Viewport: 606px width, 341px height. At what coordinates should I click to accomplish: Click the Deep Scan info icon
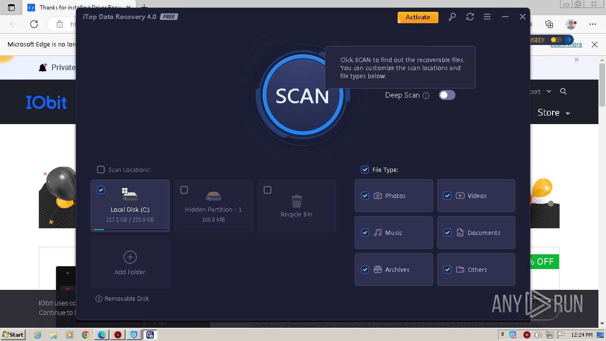tap(426, 96)
